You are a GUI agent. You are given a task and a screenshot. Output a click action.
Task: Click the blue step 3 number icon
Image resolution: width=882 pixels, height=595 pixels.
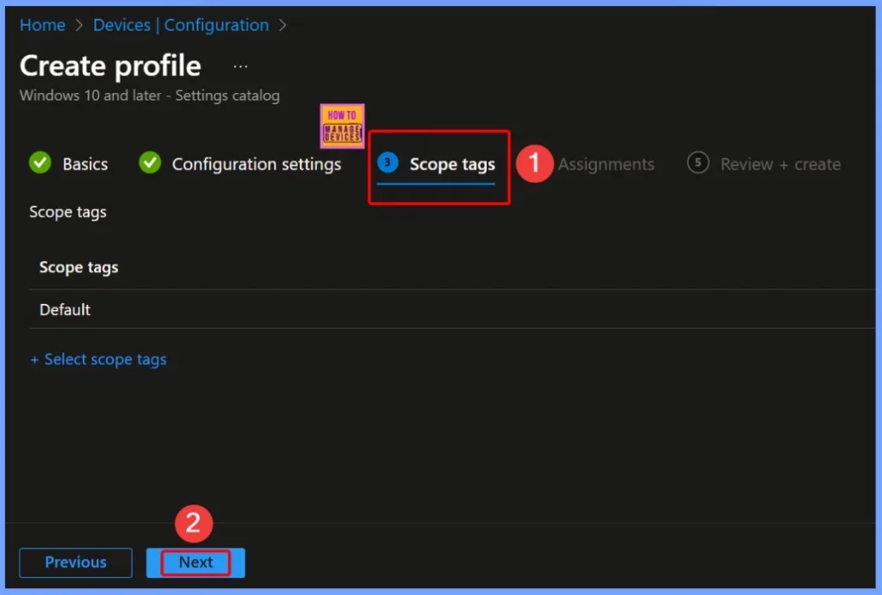(x=388, y=163)
